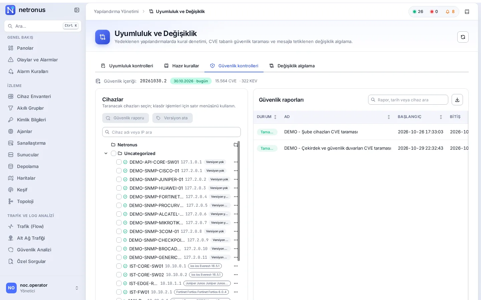Screen dimensions: 481x300
Task: Open the notes panel icon top right
Action: [x=467, y=12]
